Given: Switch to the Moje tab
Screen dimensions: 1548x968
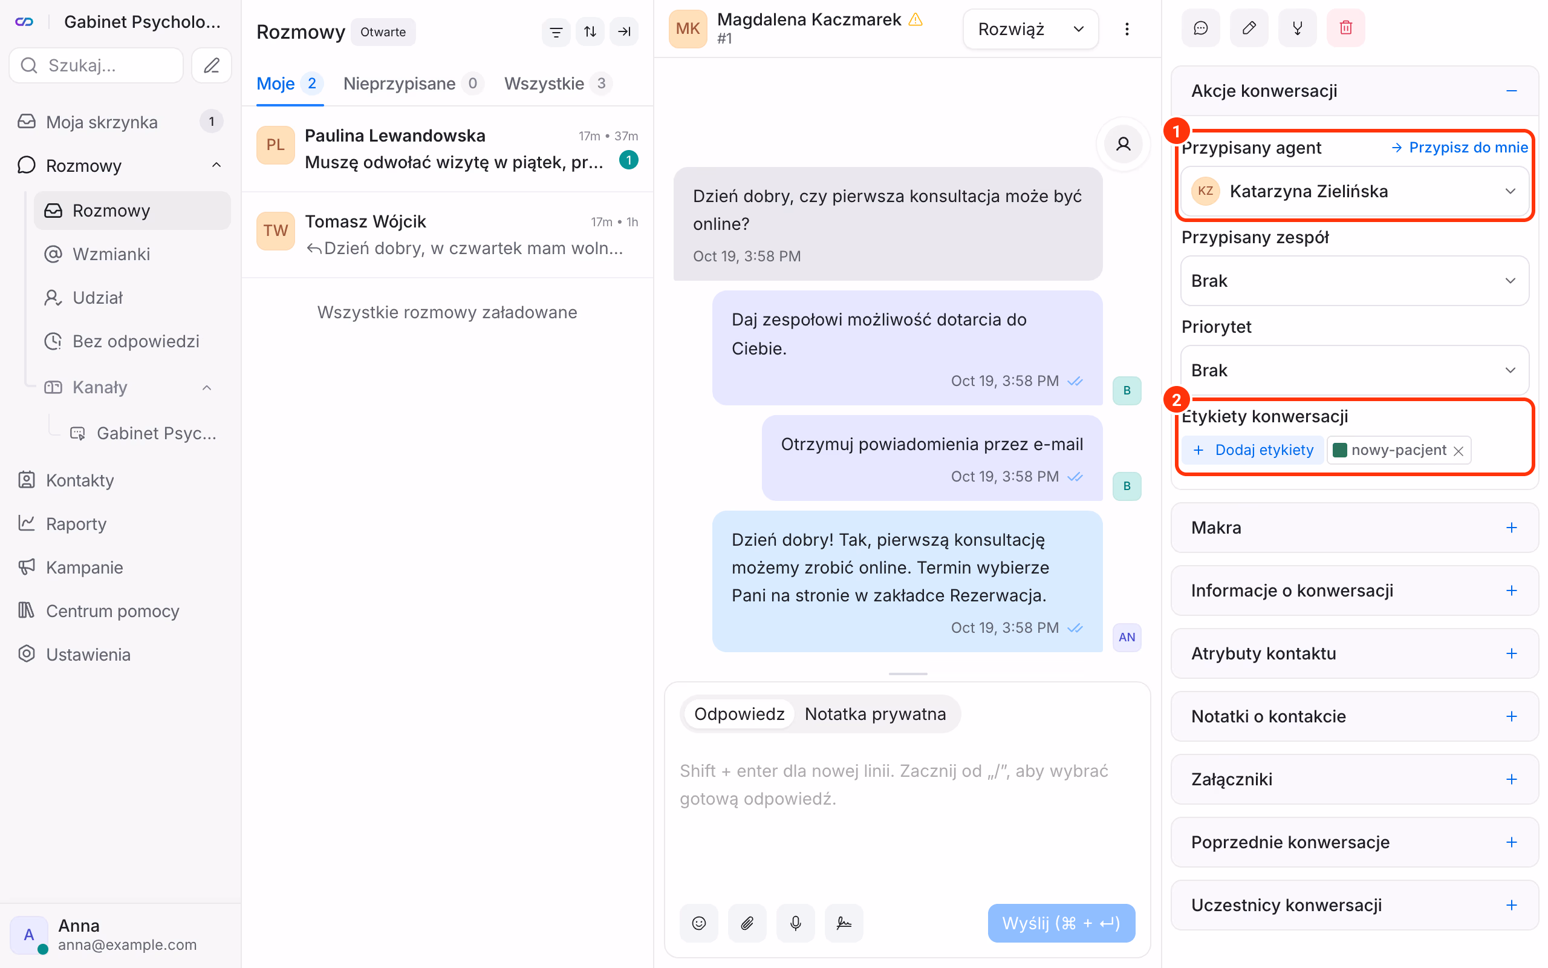Looking at the screenshot, I should (290, 83).
